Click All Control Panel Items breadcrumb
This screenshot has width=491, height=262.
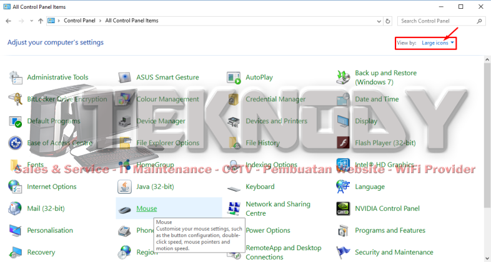tap(132, 21)
